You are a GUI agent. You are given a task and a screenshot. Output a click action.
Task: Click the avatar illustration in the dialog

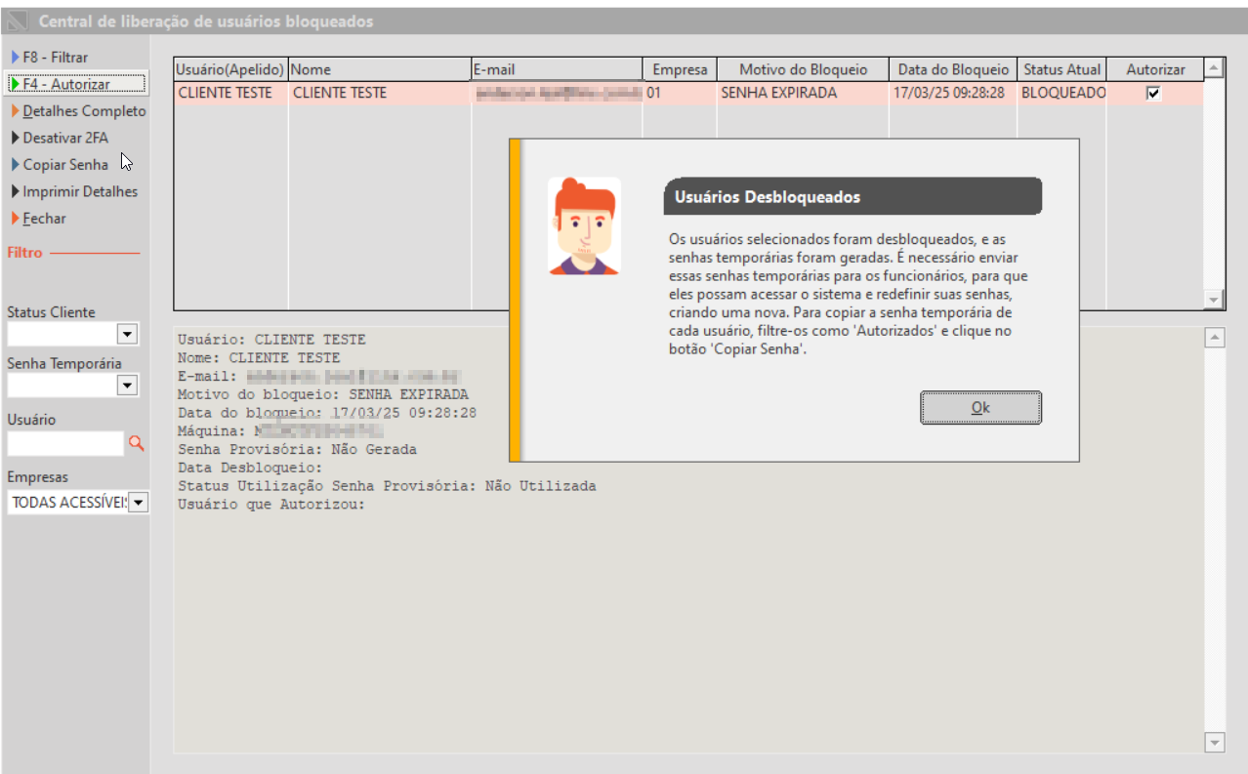tap(584, 225)
